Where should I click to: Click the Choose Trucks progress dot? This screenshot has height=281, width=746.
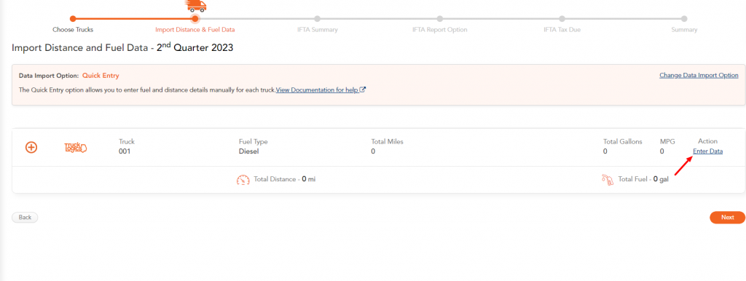point(73,18)
